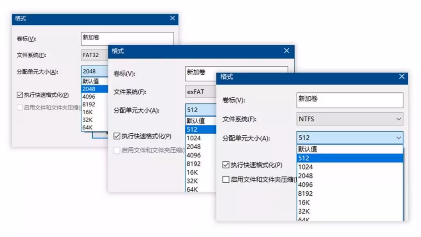This screenshot has width=421, height=237.
Task: Choose highlighted 512 option in NTFS allocation list
Action: tap(350, 158)
